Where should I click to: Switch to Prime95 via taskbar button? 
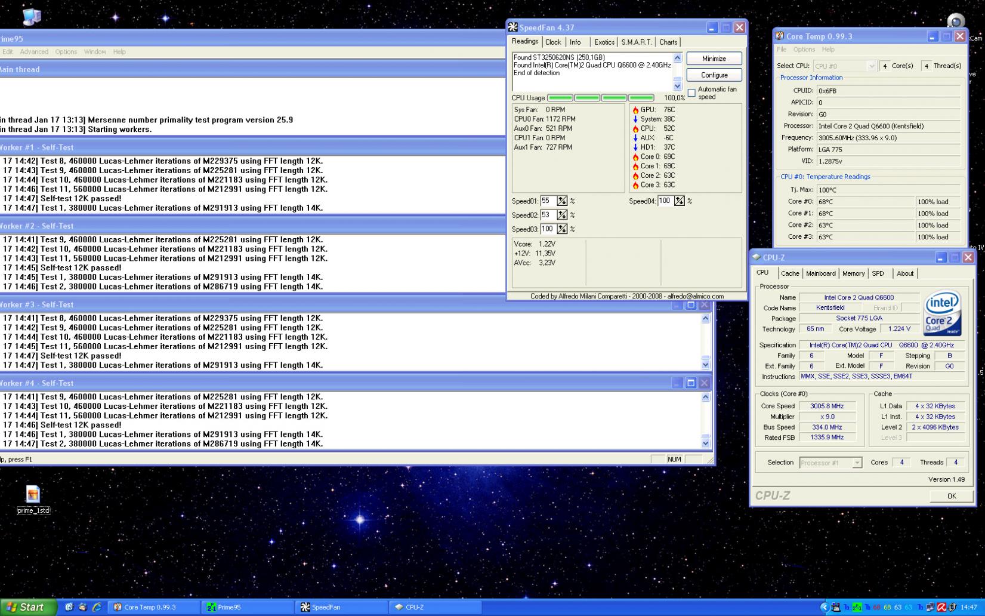(246, 607)
